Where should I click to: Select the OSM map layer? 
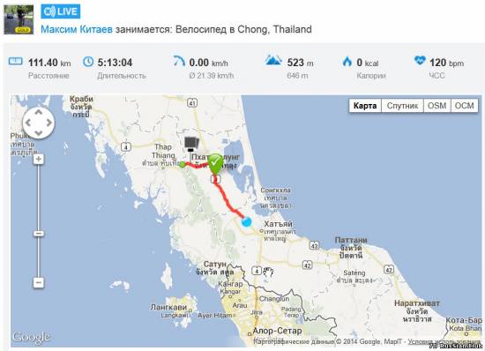[x=437, y=106]
